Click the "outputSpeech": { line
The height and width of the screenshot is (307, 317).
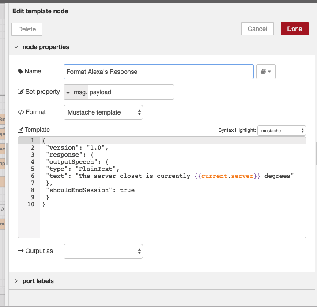tap(77, 162)
